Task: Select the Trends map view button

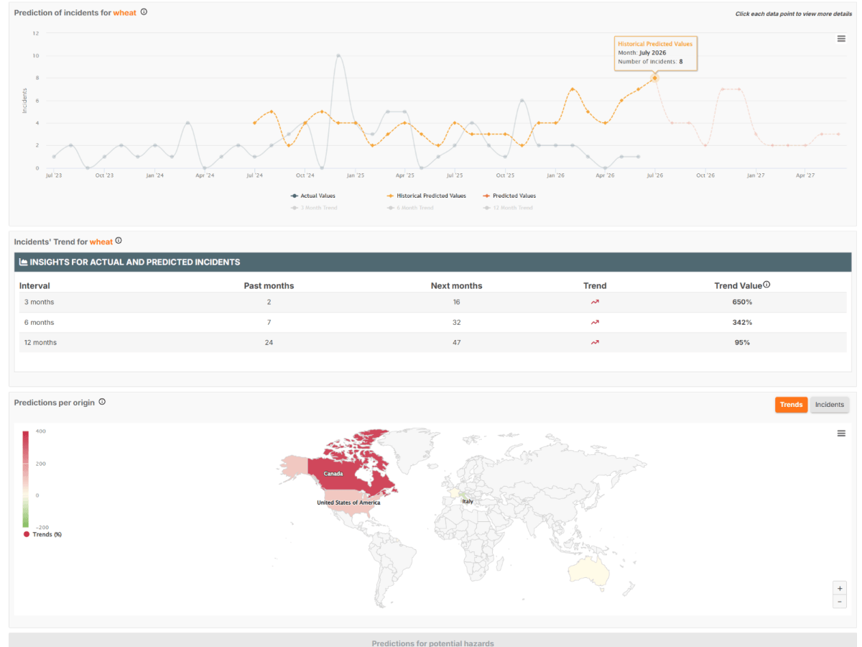Action: click(791, 405)
